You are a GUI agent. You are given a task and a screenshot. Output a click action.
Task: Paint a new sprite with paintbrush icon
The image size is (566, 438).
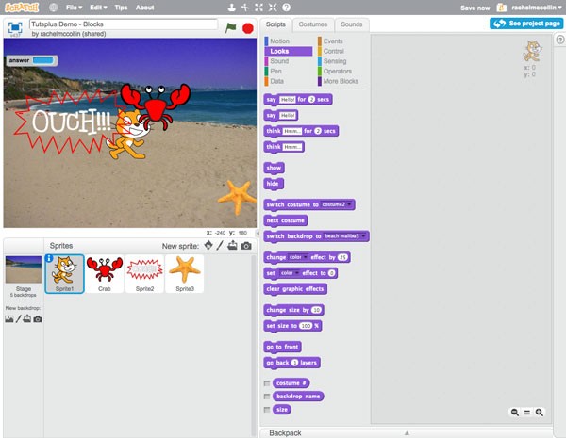point(220,246)
